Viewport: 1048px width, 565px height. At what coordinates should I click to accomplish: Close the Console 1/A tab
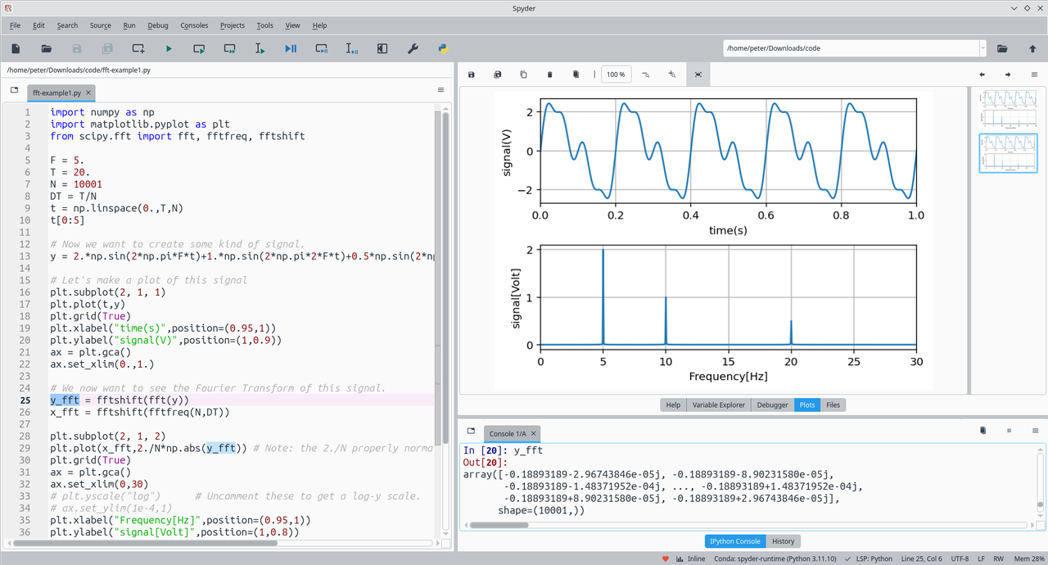[x=534, y=434]
